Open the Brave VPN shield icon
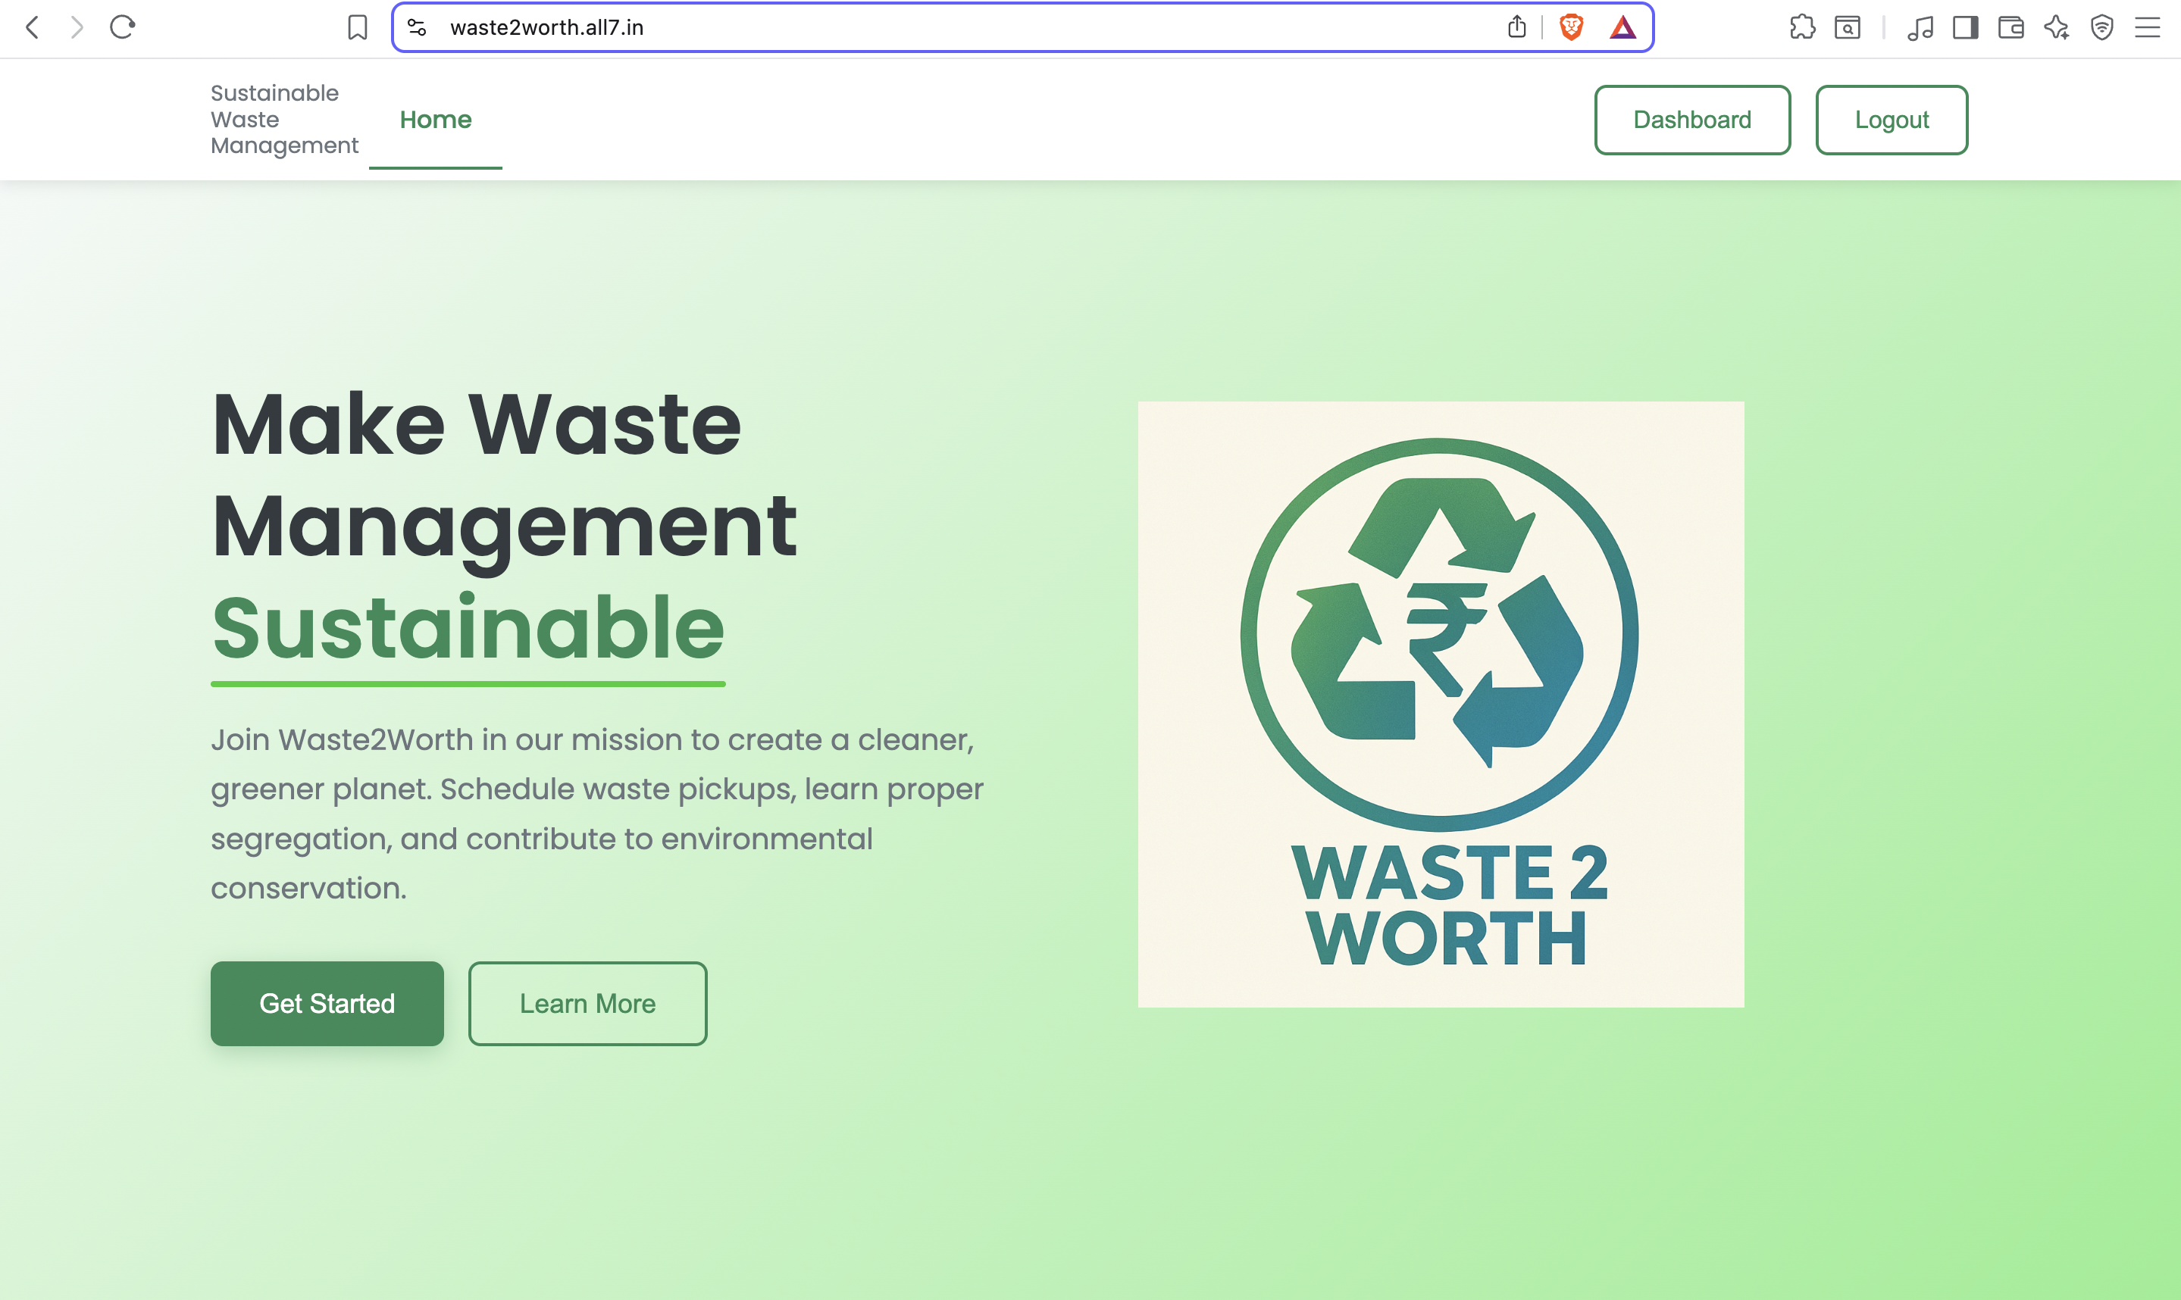 (2102, 27)
